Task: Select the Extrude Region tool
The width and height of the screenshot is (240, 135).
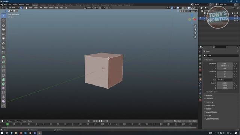Action: click(3, 57)
